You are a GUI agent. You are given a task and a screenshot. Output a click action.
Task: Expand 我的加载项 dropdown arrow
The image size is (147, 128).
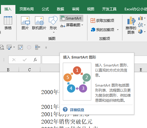click(x=118, y=30)
